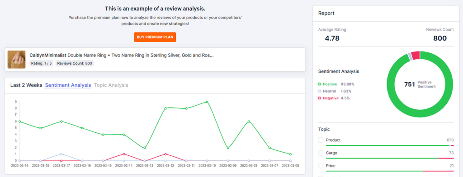Click the green data point at 2023-03-08

(249, 121)
